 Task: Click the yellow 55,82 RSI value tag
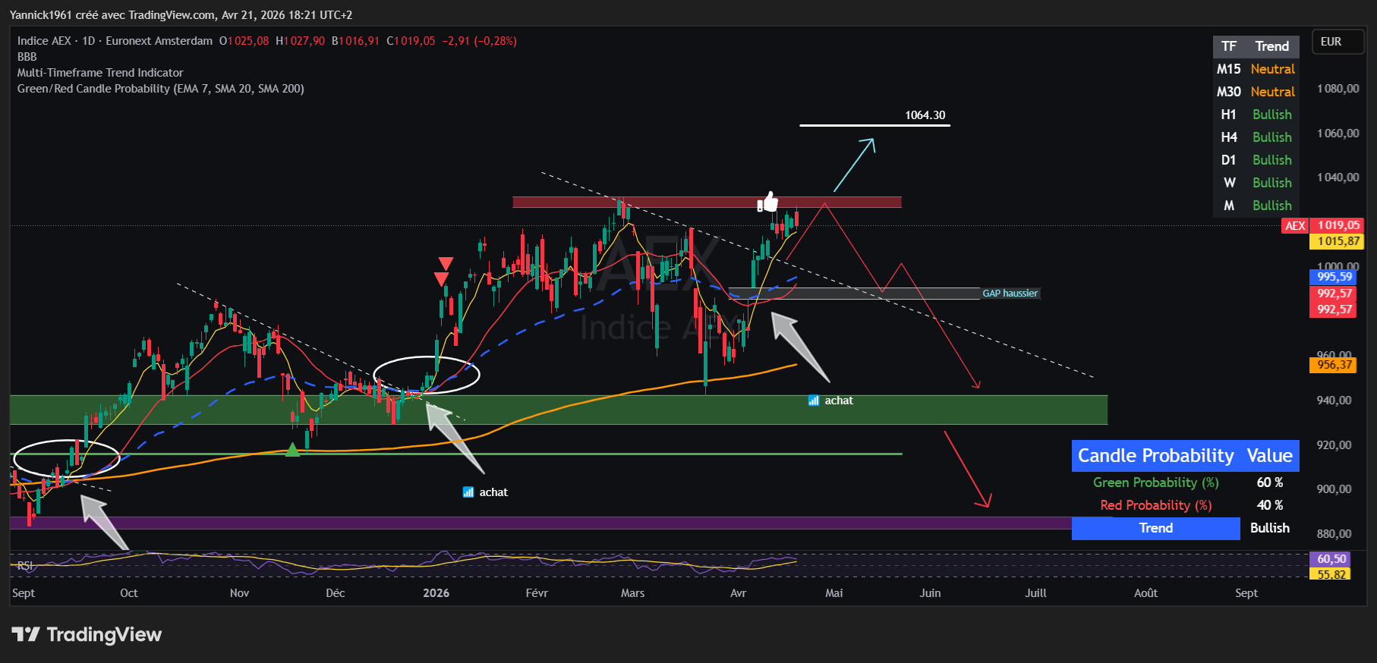point(1331,574)
